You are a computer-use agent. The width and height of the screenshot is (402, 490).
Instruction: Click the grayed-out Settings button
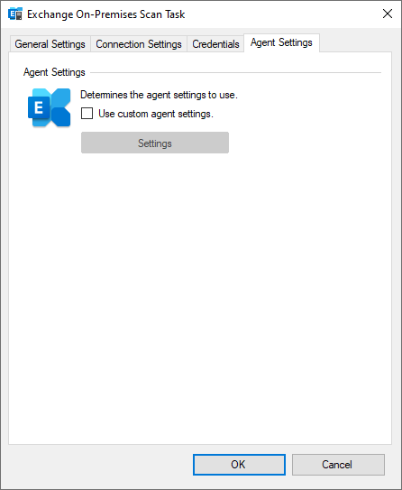click(x=155, y=143)
